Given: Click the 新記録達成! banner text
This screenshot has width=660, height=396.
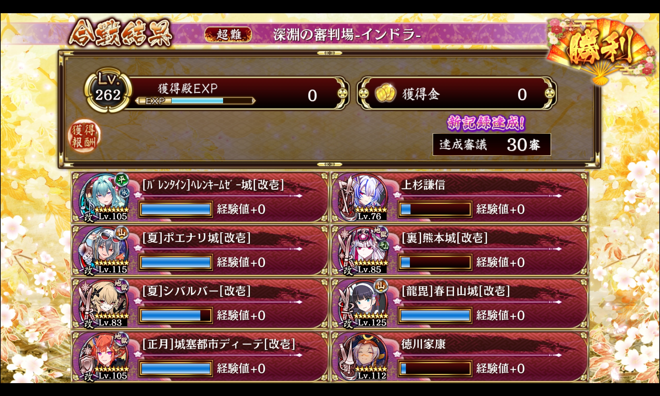Looking at the screenshot, I should [x=486, y=123].
